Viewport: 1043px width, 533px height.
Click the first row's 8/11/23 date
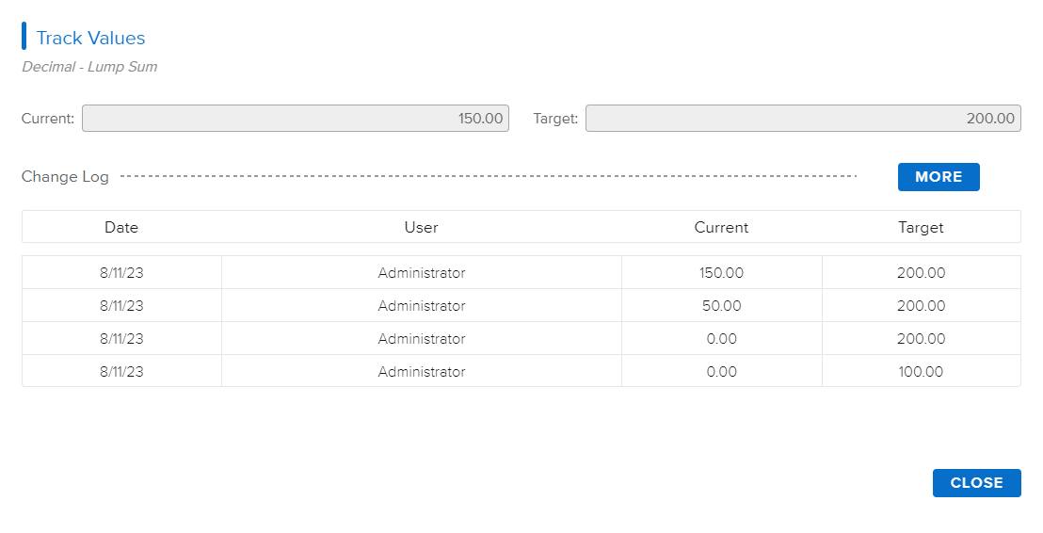tap(121, 273)
